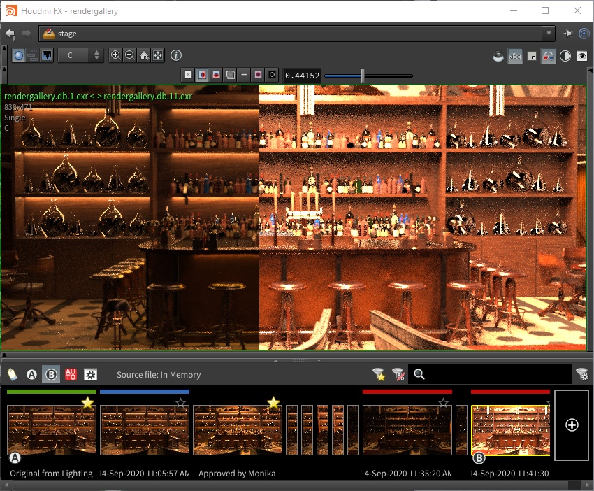Open gallery settings gear icon
Viewport: 594px width, 491px height.
click(90, 375)
